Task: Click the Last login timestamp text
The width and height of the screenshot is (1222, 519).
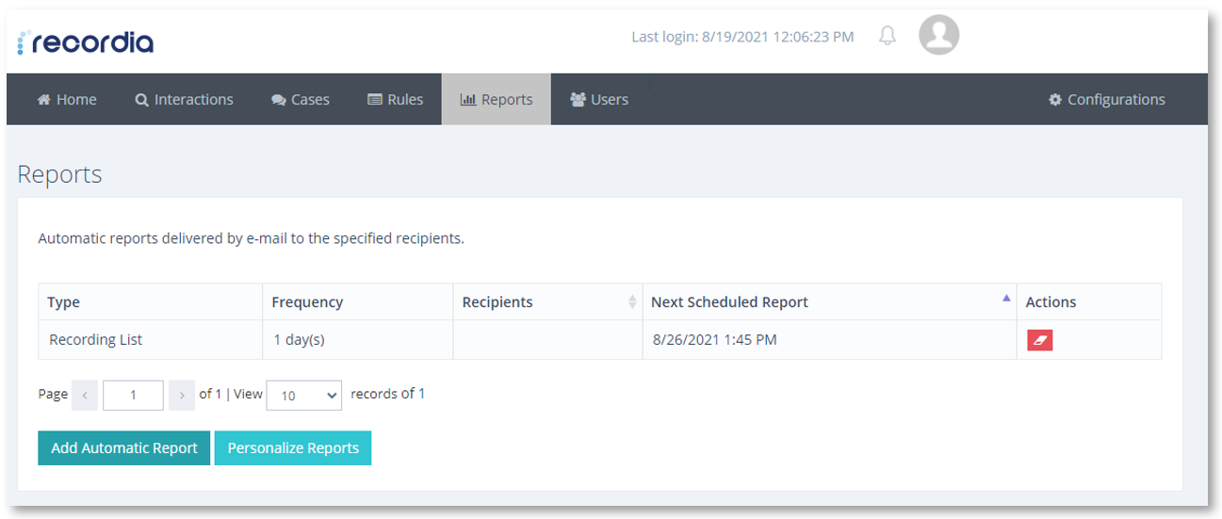Action: click(742, 37)
